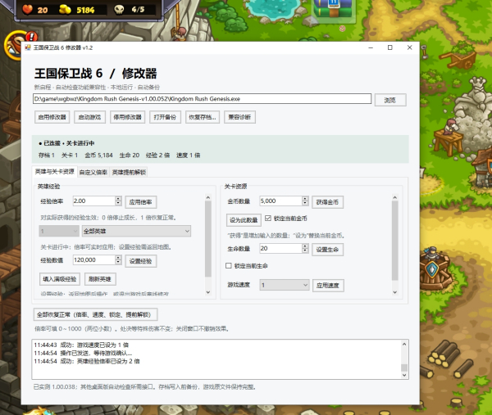Enable the 锁定当前生命 checkbox
The height and width of the screenshot is (415, 492).
point(229,266)
